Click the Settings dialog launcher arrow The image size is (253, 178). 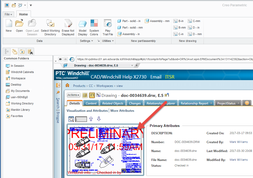click(x=98, y=41)
